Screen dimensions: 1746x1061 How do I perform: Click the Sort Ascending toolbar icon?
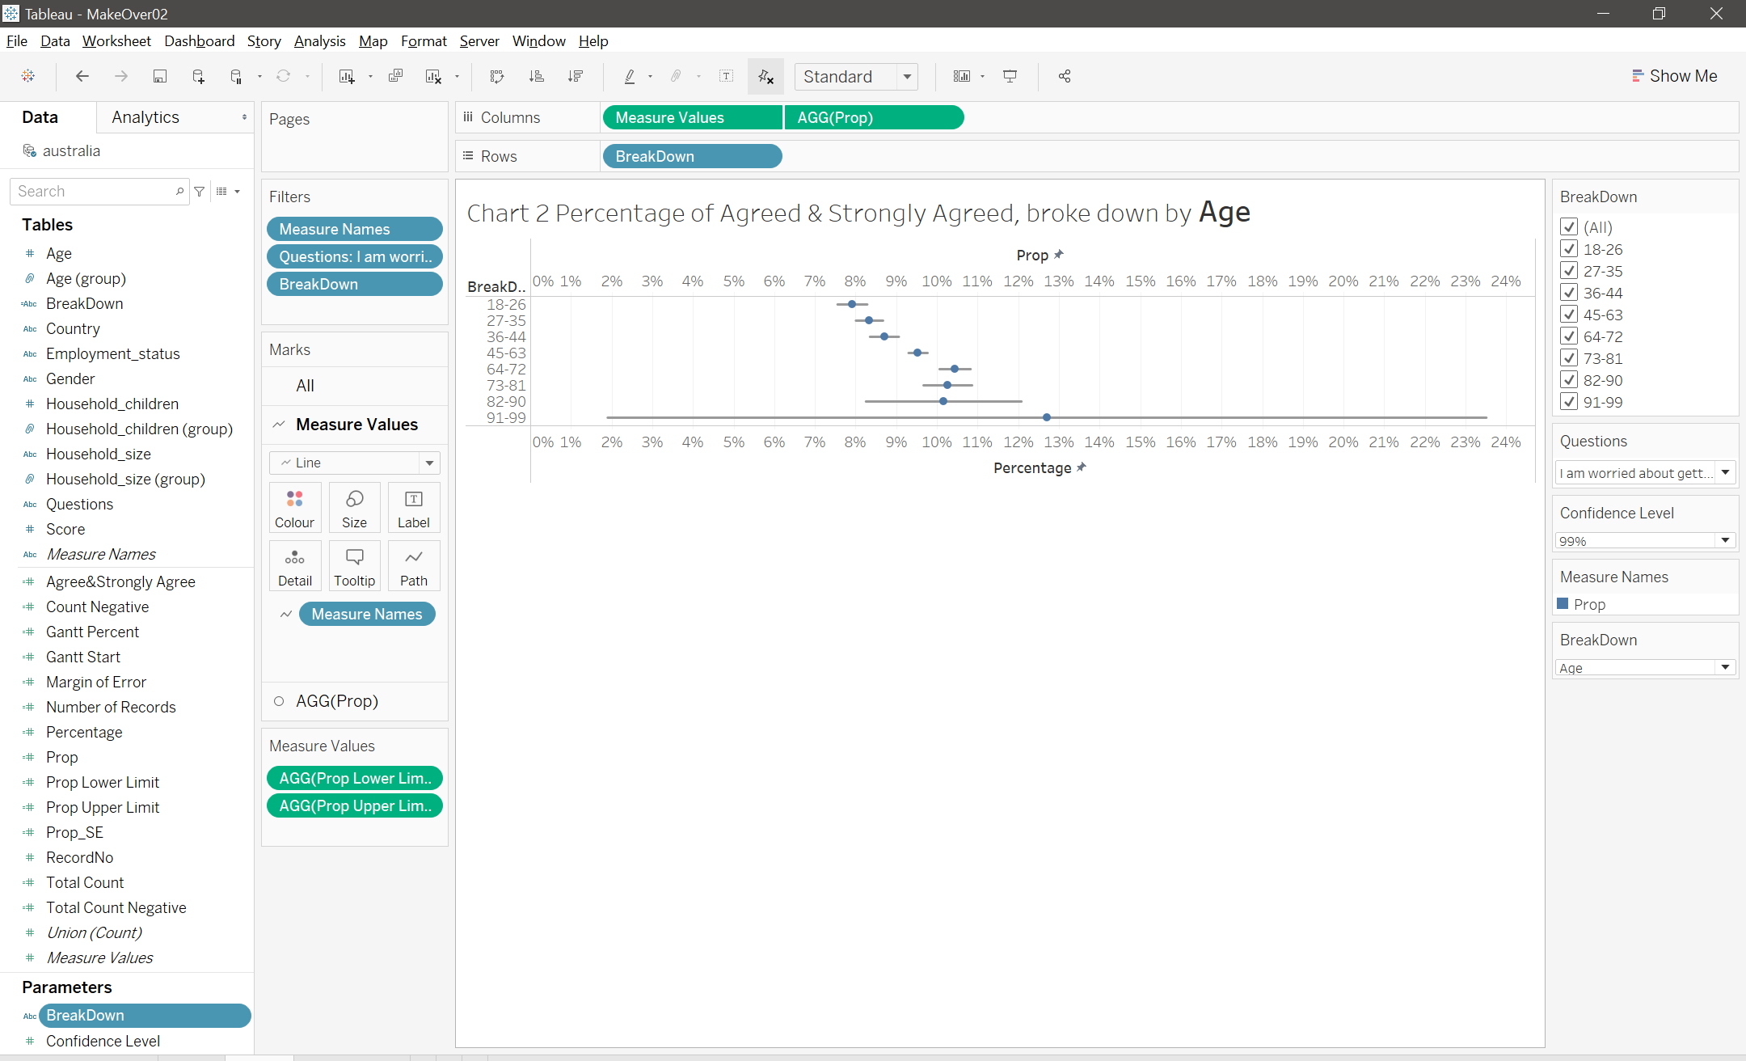(536, 76)
